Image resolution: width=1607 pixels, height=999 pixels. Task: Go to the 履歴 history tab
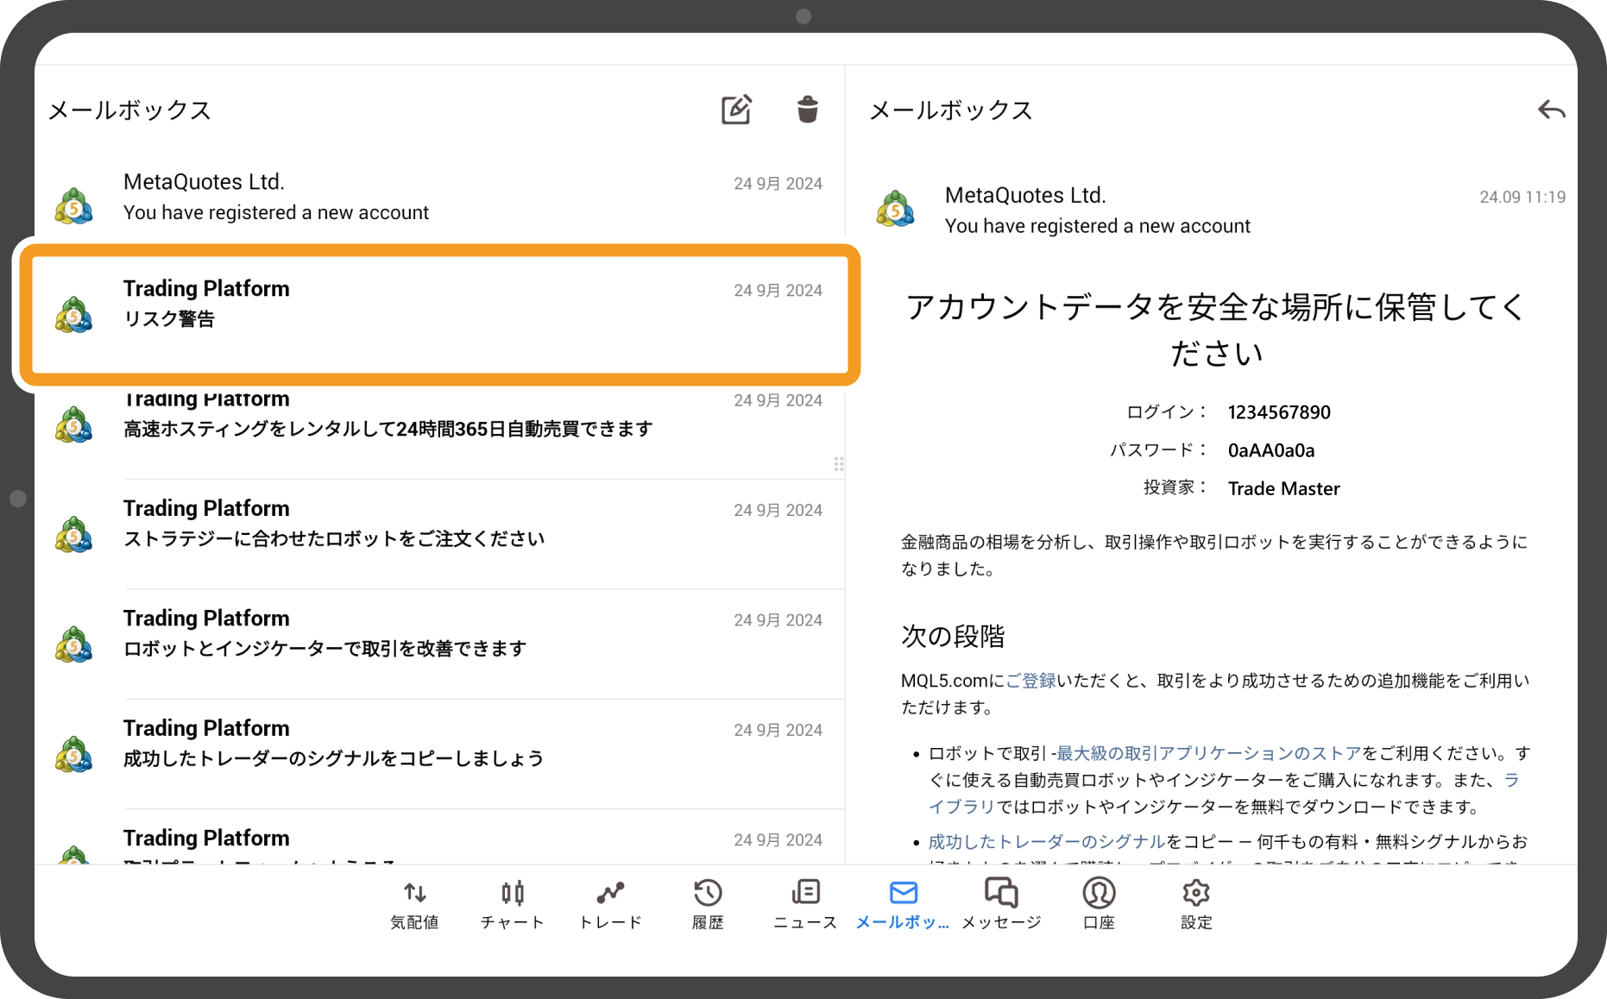pyautogui.click(x=708, y=904)
